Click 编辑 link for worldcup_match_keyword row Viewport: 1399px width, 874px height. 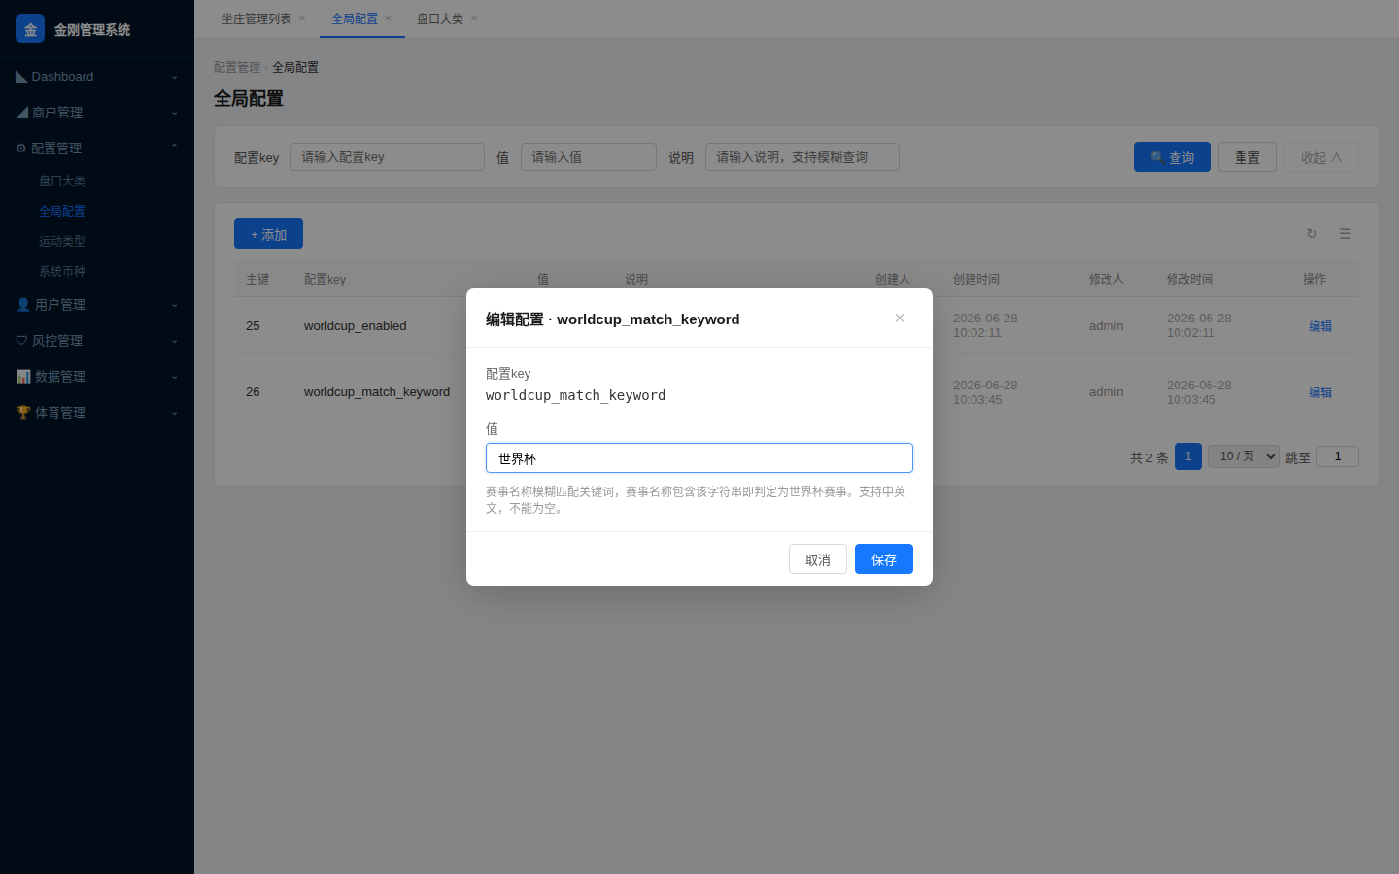(x=1320, y=392)
